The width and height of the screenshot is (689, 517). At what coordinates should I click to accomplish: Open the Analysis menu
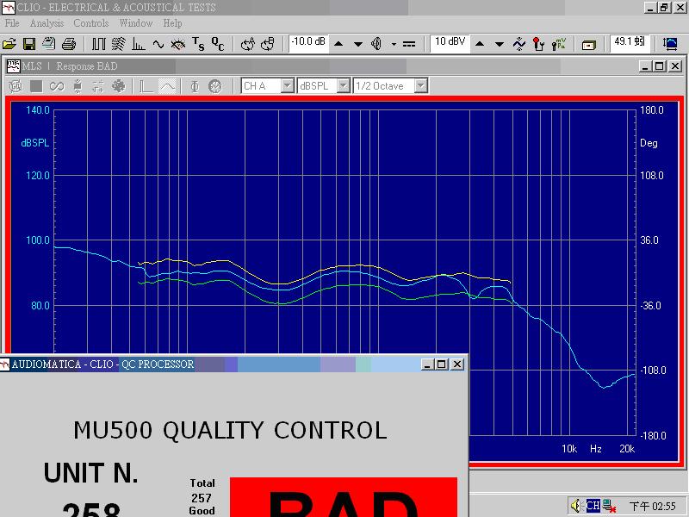[x=47, y=23]
